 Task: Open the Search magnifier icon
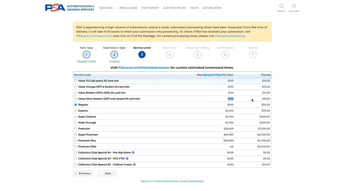(x=281, y=6)
